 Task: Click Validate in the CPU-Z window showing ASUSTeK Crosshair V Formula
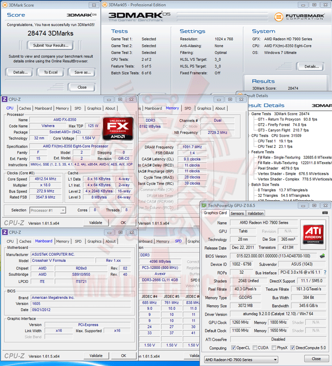[x=96, y=355]
